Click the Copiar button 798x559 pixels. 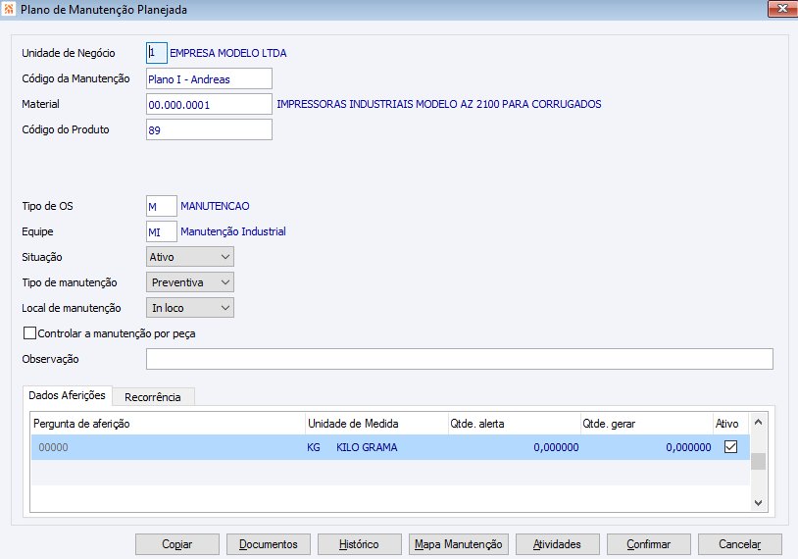pos(177,544)
